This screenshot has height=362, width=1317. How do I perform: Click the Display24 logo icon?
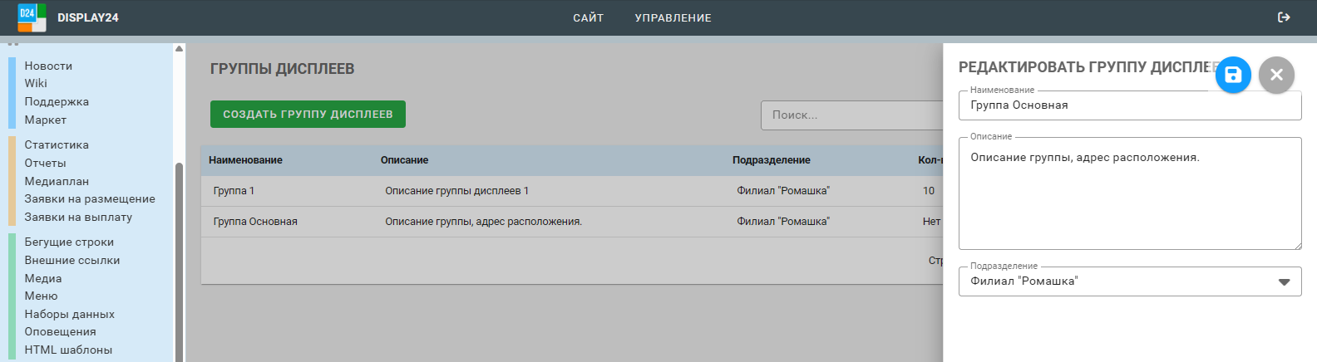click(x=32, y=17)
